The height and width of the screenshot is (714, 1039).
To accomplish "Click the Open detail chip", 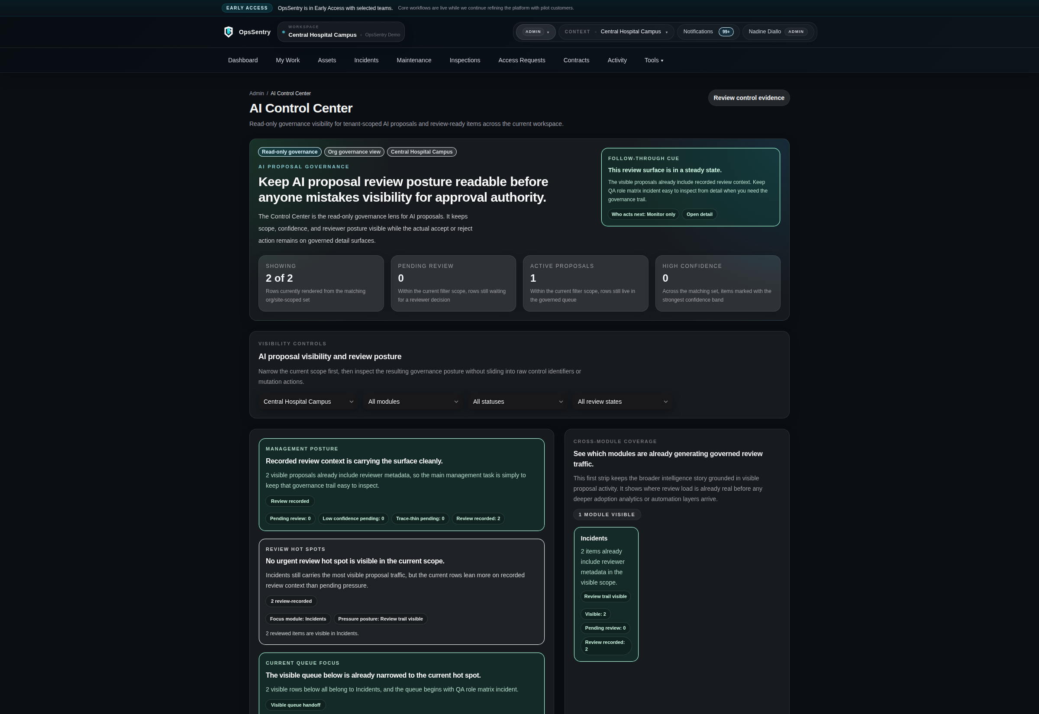I will (x=699, y=214).
